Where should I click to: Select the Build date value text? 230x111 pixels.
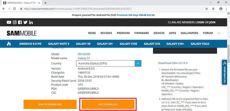pyautogui.click(x=98, y=77)
